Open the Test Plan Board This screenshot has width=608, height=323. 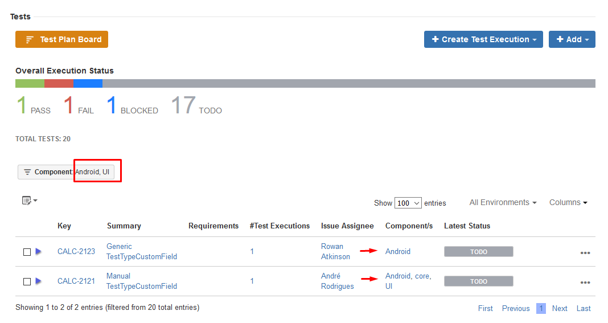click(x=61, y=39)
